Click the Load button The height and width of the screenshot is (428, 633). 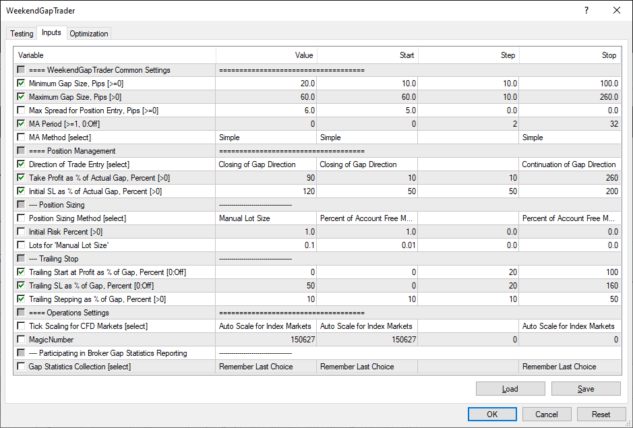click(510, 389)
